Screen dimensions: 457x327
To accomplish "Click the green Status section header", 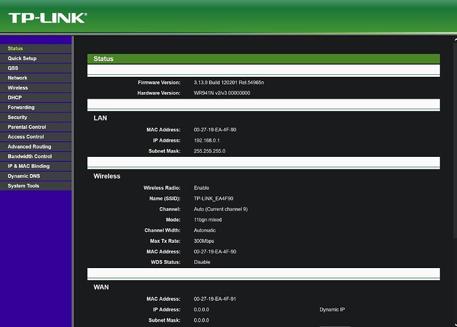I will (264, 59).
